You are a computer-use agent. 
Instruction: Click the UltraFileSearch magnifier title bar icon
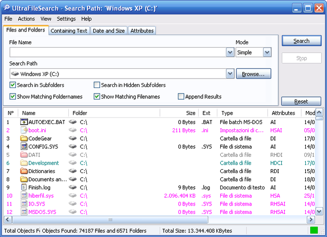[7, 8]
